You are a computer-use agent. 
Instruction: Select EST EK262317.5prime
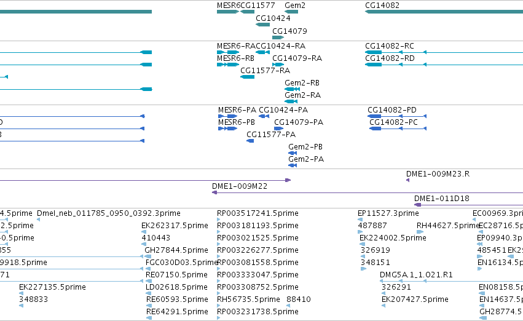[175, 226]
